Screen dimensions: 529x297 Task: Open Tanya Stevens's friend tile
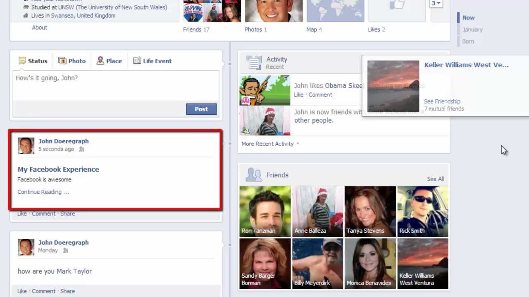370,211
